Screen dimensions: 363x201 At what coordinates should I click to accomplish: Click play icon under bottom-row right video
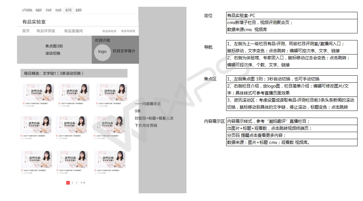[x=95, y=171]
